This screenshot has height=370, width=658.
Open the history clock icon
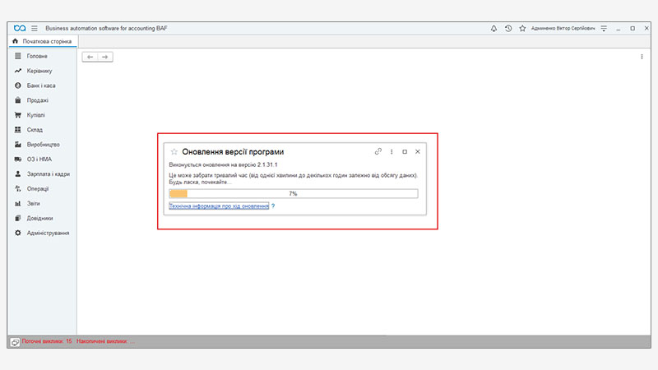coord(508,28)
